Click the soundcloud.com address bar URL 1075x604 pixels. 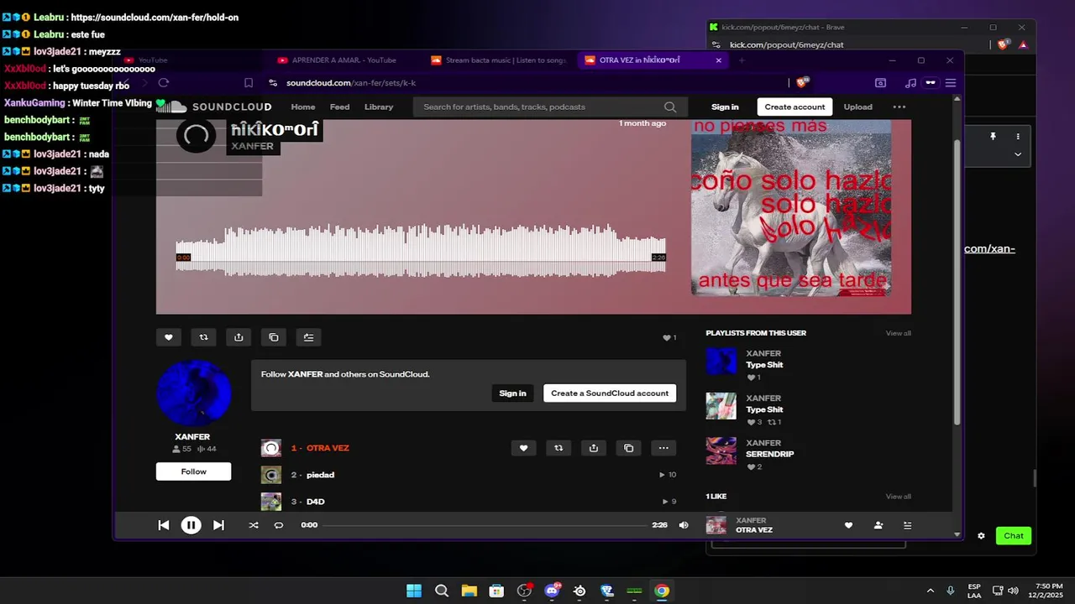pos(351,83)
